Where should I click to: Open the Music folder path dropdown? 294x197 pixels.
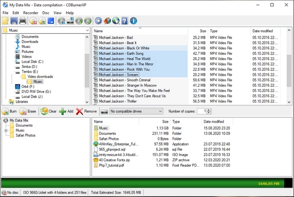[87, 30]
